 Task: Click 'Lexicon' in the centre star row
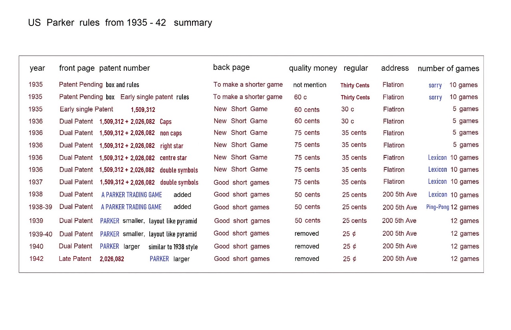click(x=438, y=158)
